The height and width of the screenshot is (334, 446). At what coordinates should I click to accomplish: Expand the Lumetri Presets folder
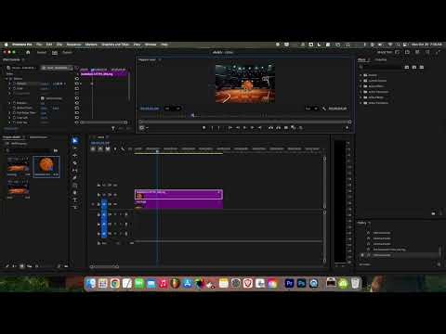click(361, 81)
